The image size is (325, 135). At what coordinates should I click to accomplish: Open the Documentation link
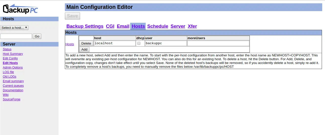[13, 90]
